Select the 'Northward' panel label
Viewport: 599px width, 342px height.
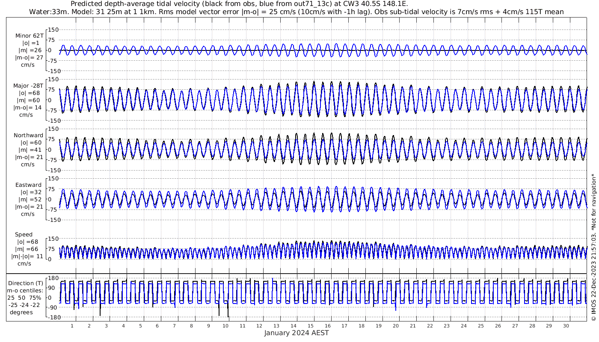click(x=29, y=135)
